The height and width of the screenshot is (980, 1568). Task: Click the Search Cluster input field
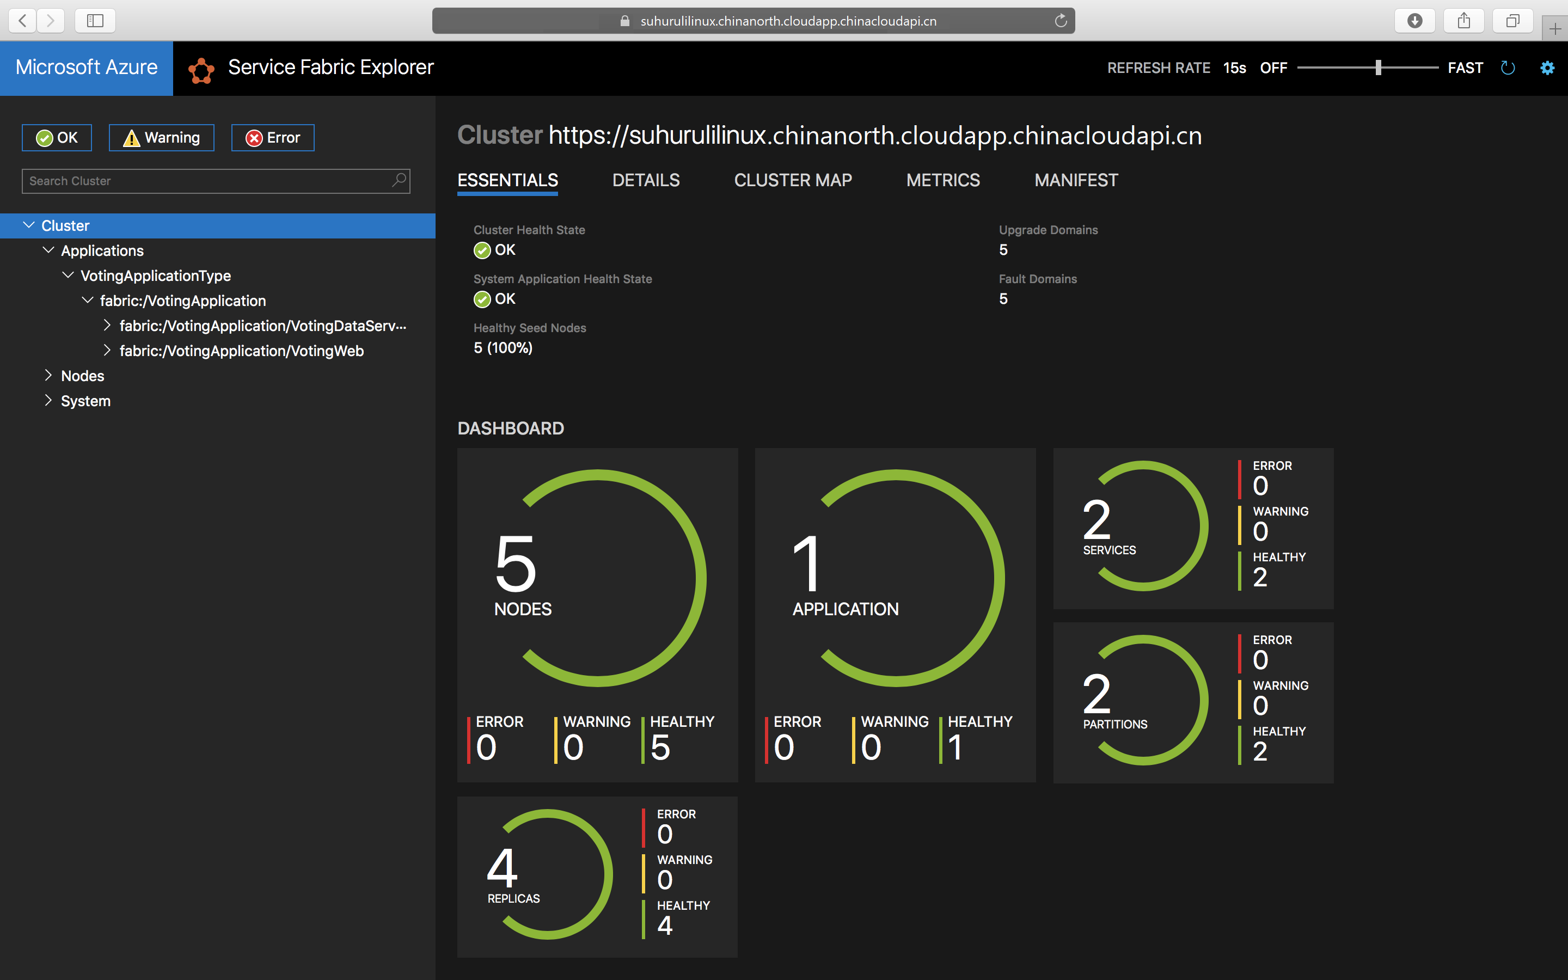[x=207, y=181]
